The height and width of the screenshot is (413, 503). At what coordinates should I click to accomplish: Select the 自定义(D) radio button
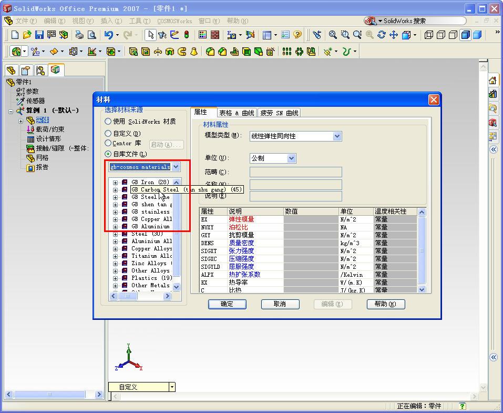pos(108,133)
